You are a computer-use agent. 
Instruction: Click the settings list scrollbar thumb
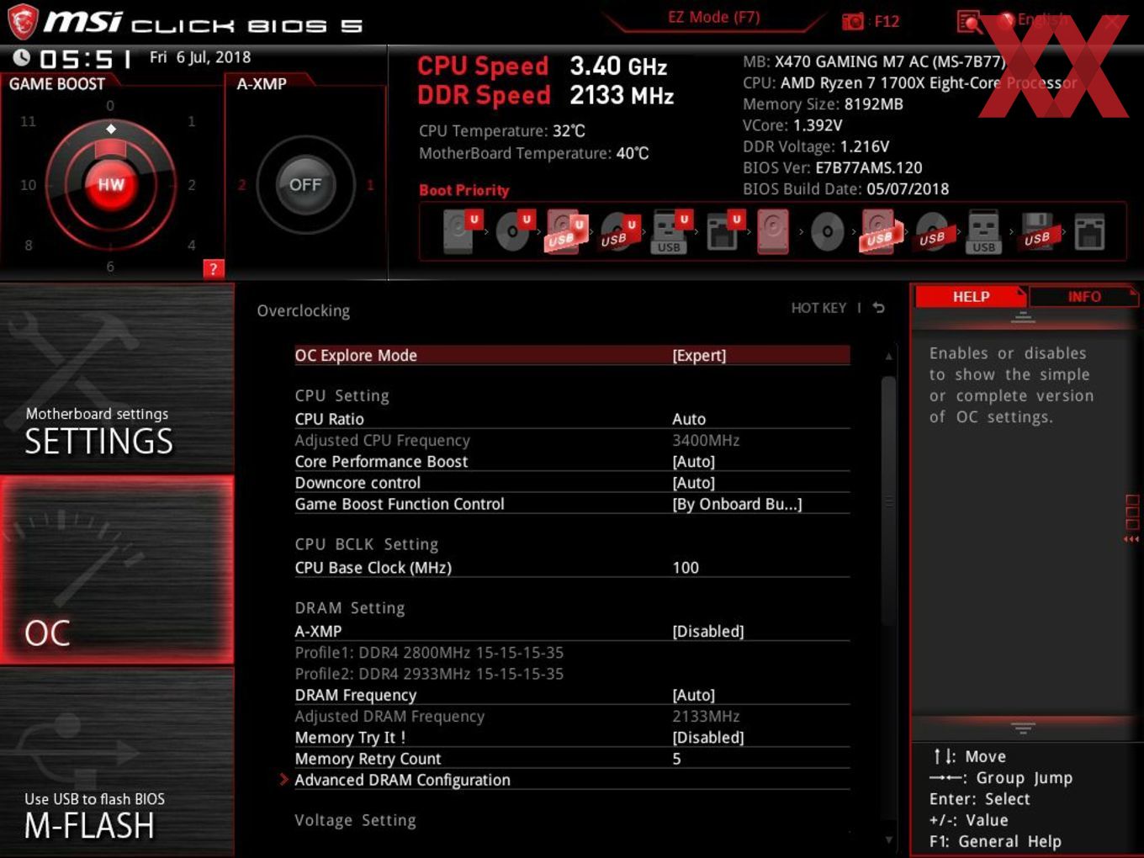pos(888,500)
